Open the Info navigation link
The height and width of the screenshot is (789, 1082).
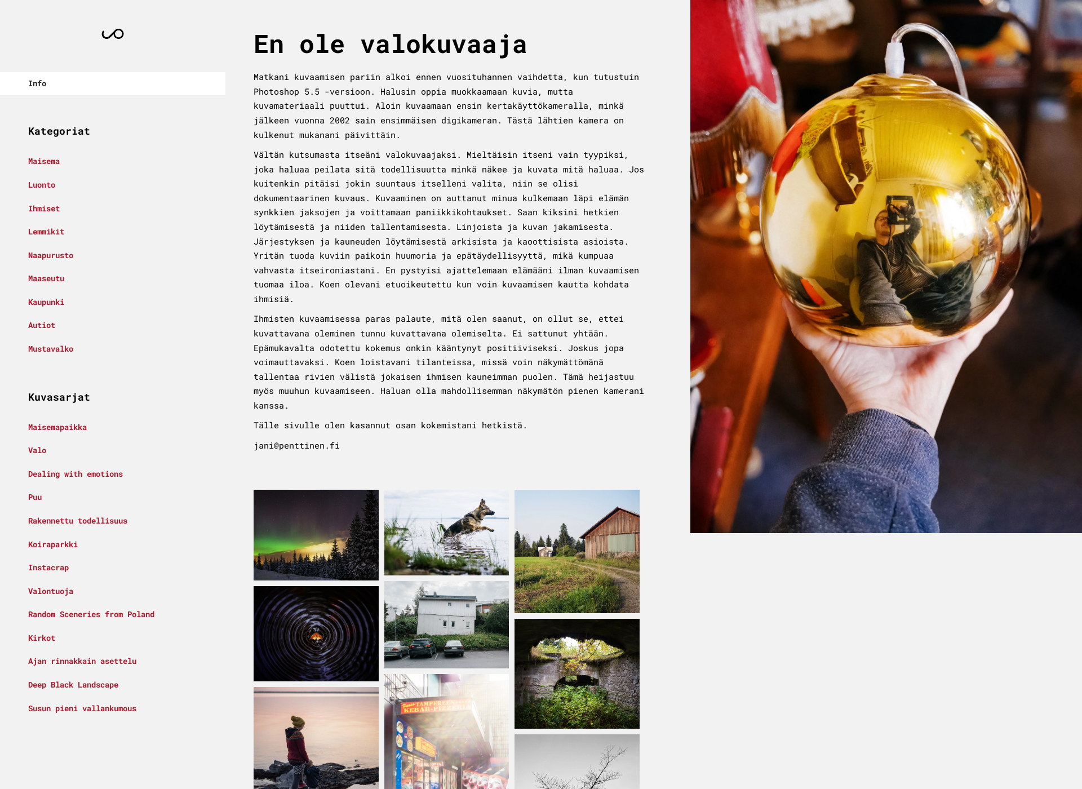38,82
